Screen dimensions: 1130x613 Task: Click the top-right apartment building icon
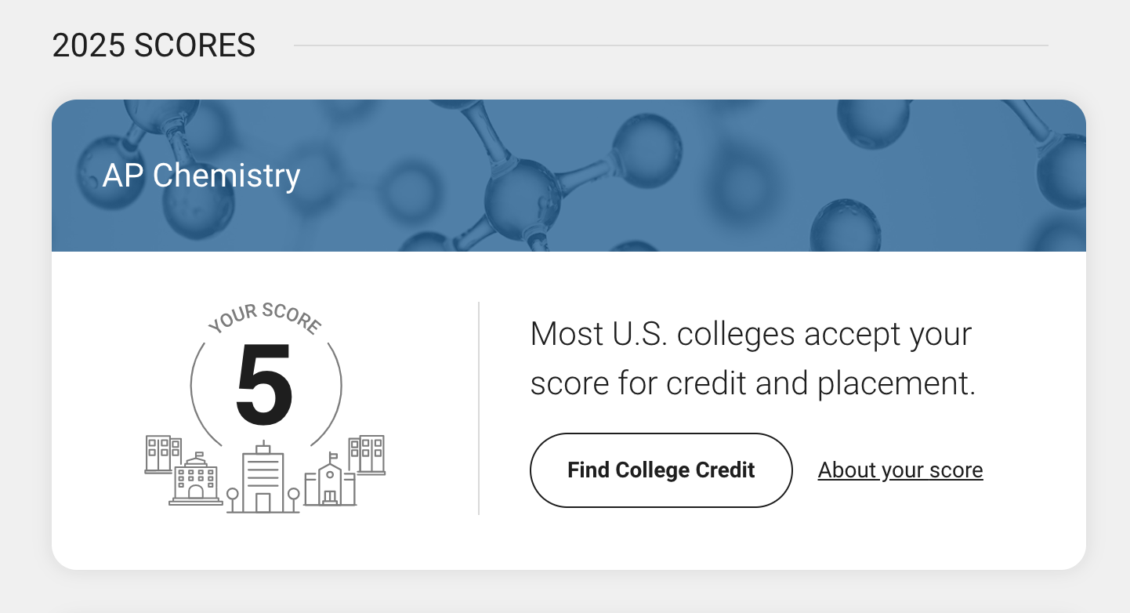point(367,455)
